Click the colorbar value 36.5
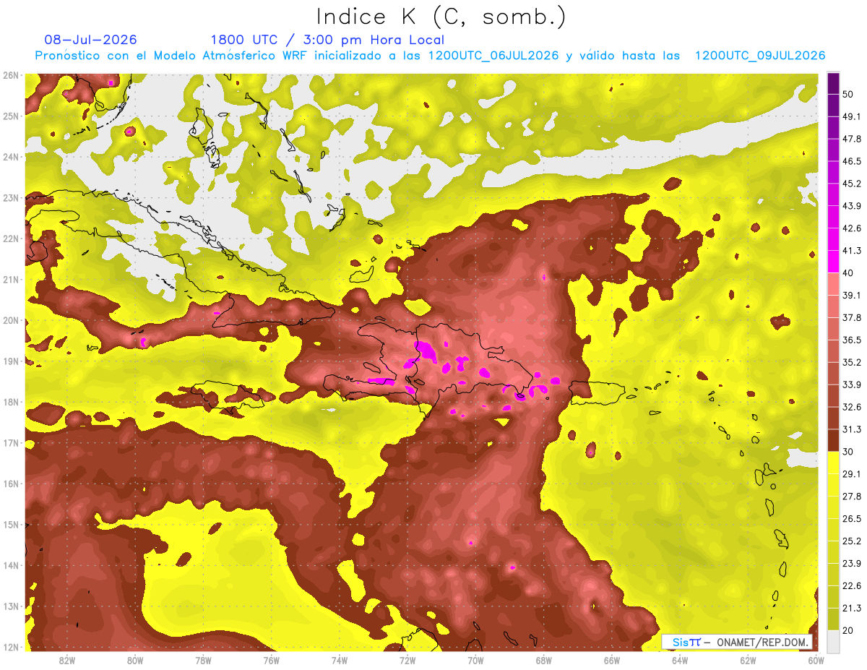The image size is (867, 670). tap(853, 340)
